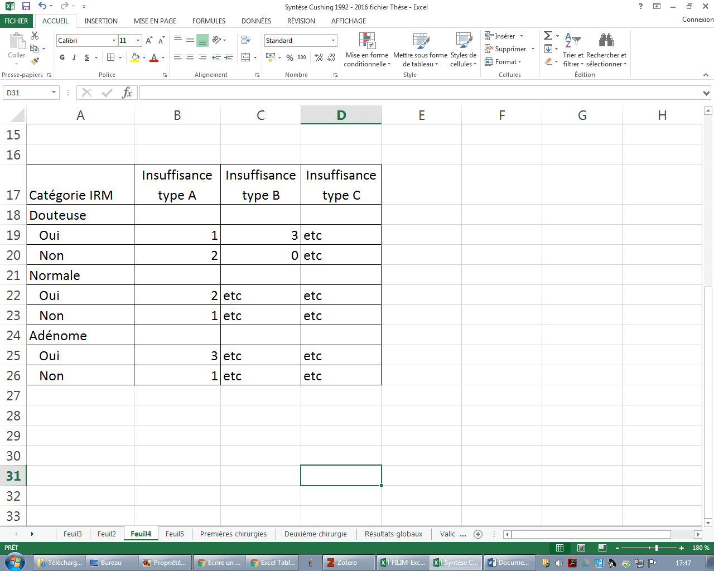The height and width of the screenshot is (571, 714).
Task: Click the increase font size icon
Action: coord(149,41)
